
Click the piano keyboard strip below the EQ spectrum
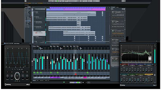coord(137,62)
